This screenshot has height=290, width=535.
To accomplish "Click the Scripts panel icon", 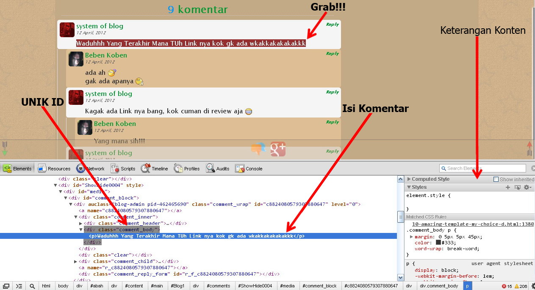I will tap(115, 168).
